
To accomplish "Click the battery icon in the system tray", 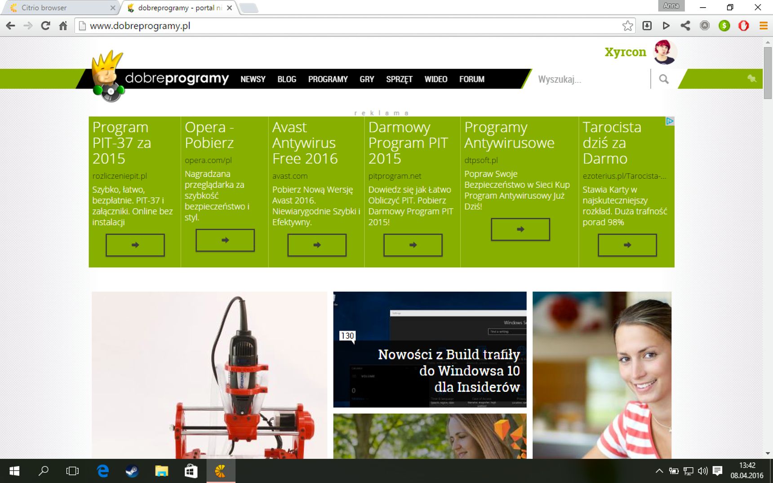I will coord(674,471).
